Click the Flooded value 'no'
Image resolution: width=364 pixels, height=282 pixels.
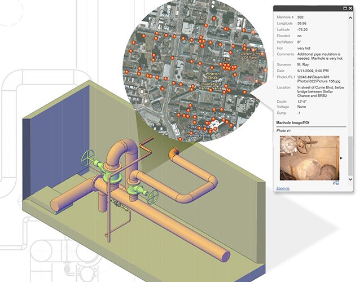tap(299, 36)
